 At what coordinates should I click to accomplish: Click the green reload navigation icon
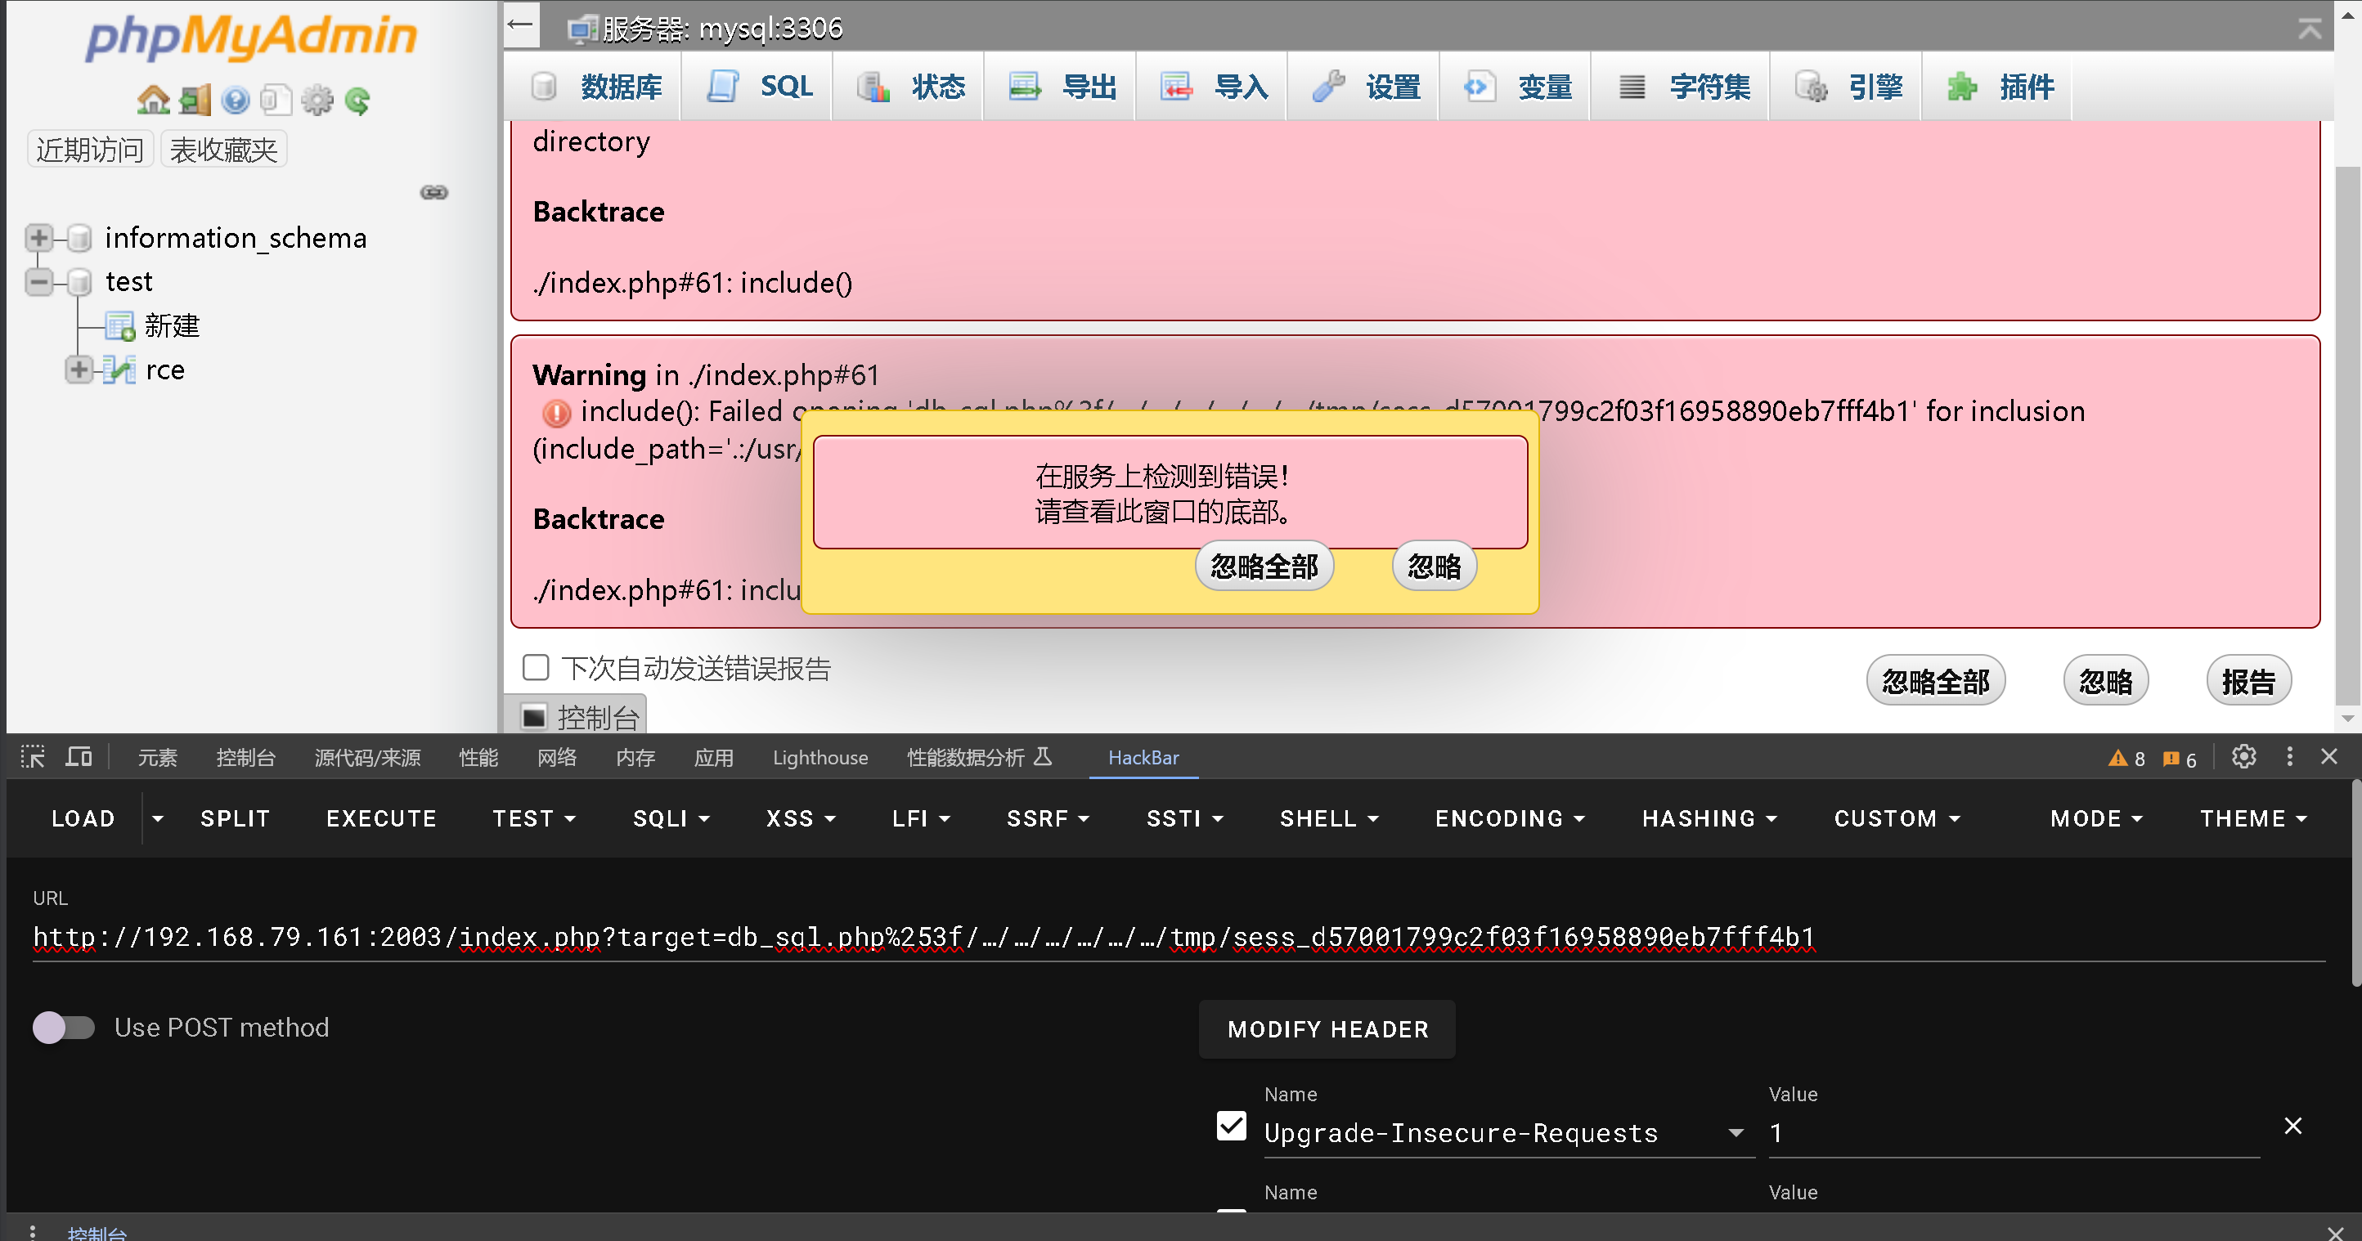coord(357,100)
